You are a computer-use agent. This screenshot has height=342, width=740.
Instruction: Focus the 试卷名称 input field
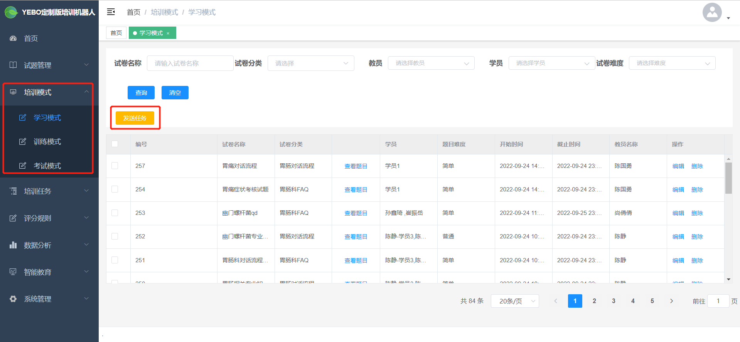point(190,63)
